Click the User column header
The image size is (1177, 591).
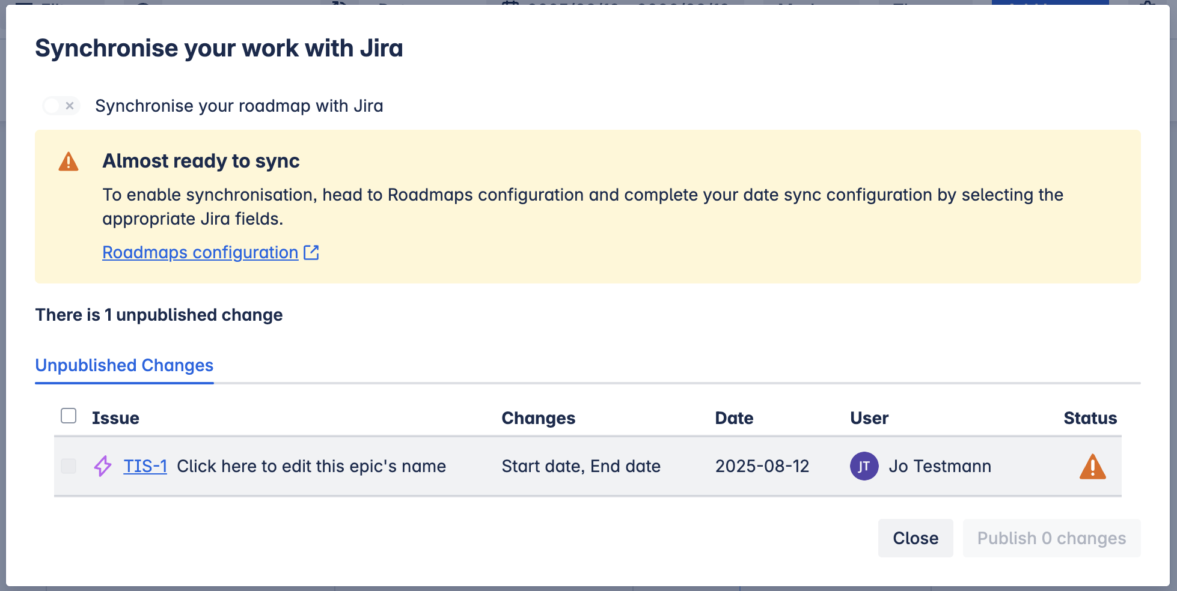869,418
